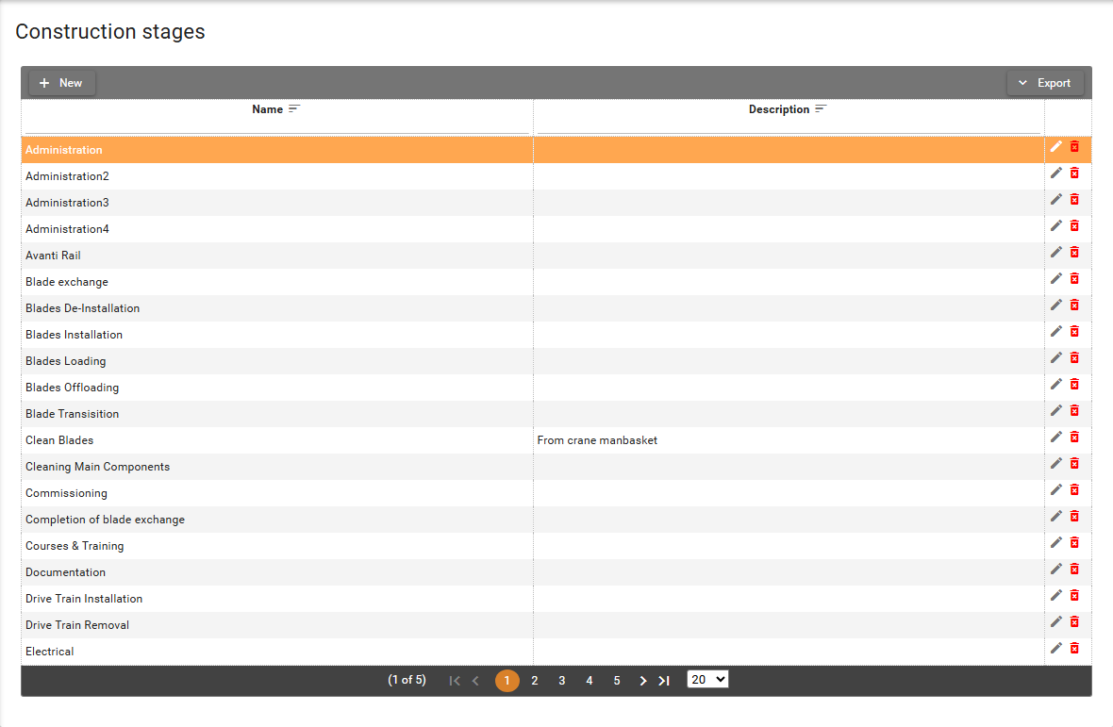Open the rows-per-page selector showing 20
The height and width of the screenshot is (727, 1113).
click(707, 680)
